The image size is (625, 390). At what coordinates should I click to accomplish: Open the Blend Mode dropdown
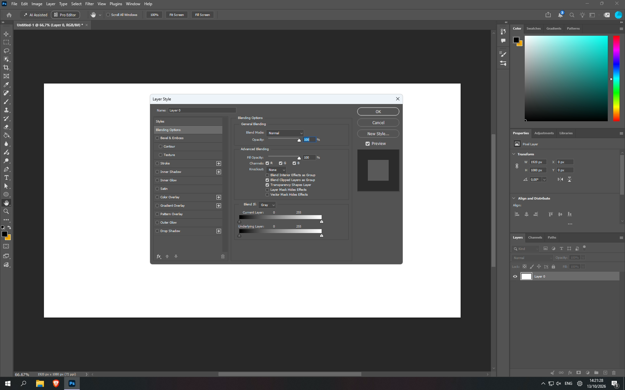(x=285, y=133)
